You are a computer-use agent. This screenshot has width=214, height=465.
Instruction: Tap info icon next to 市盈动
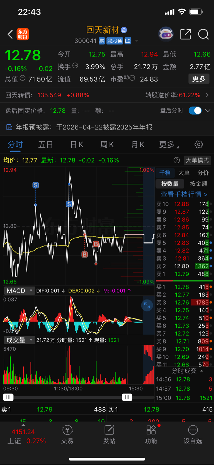pos(132,78)
